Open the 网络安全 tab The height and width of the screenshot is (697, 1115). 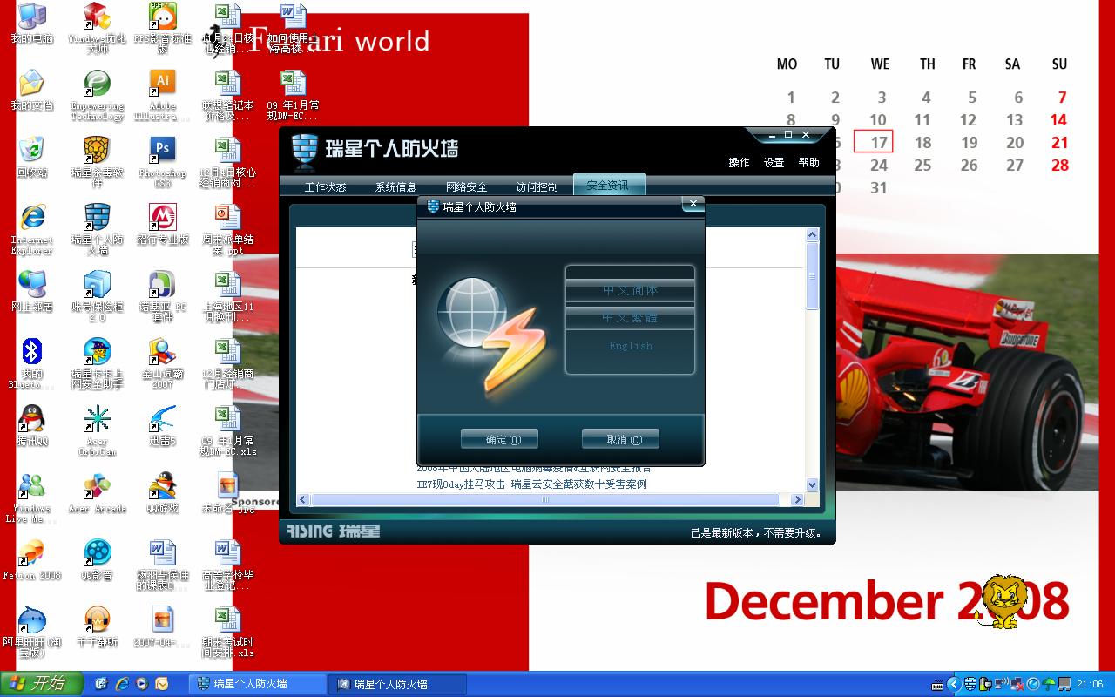pos(466,186)
